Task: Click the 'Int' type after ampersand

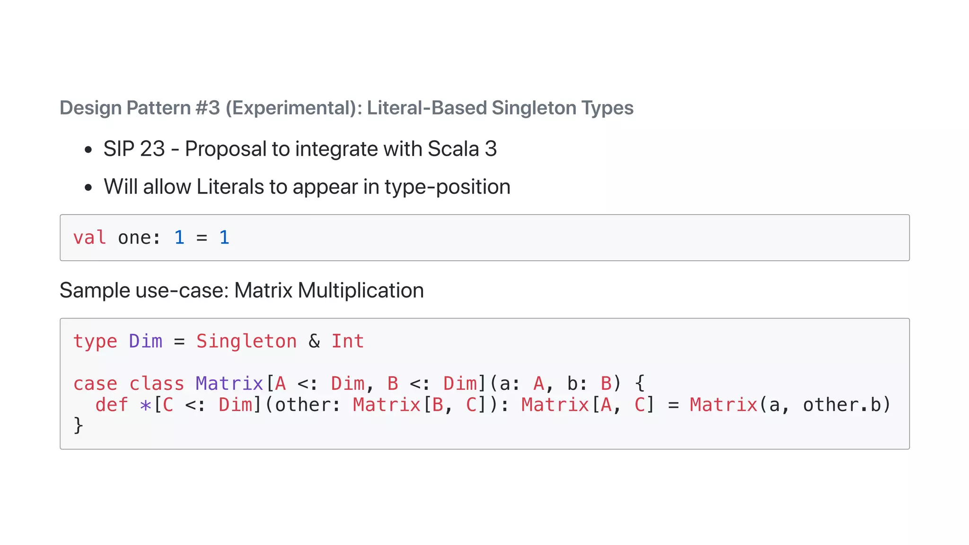Action: coord(347,341)
